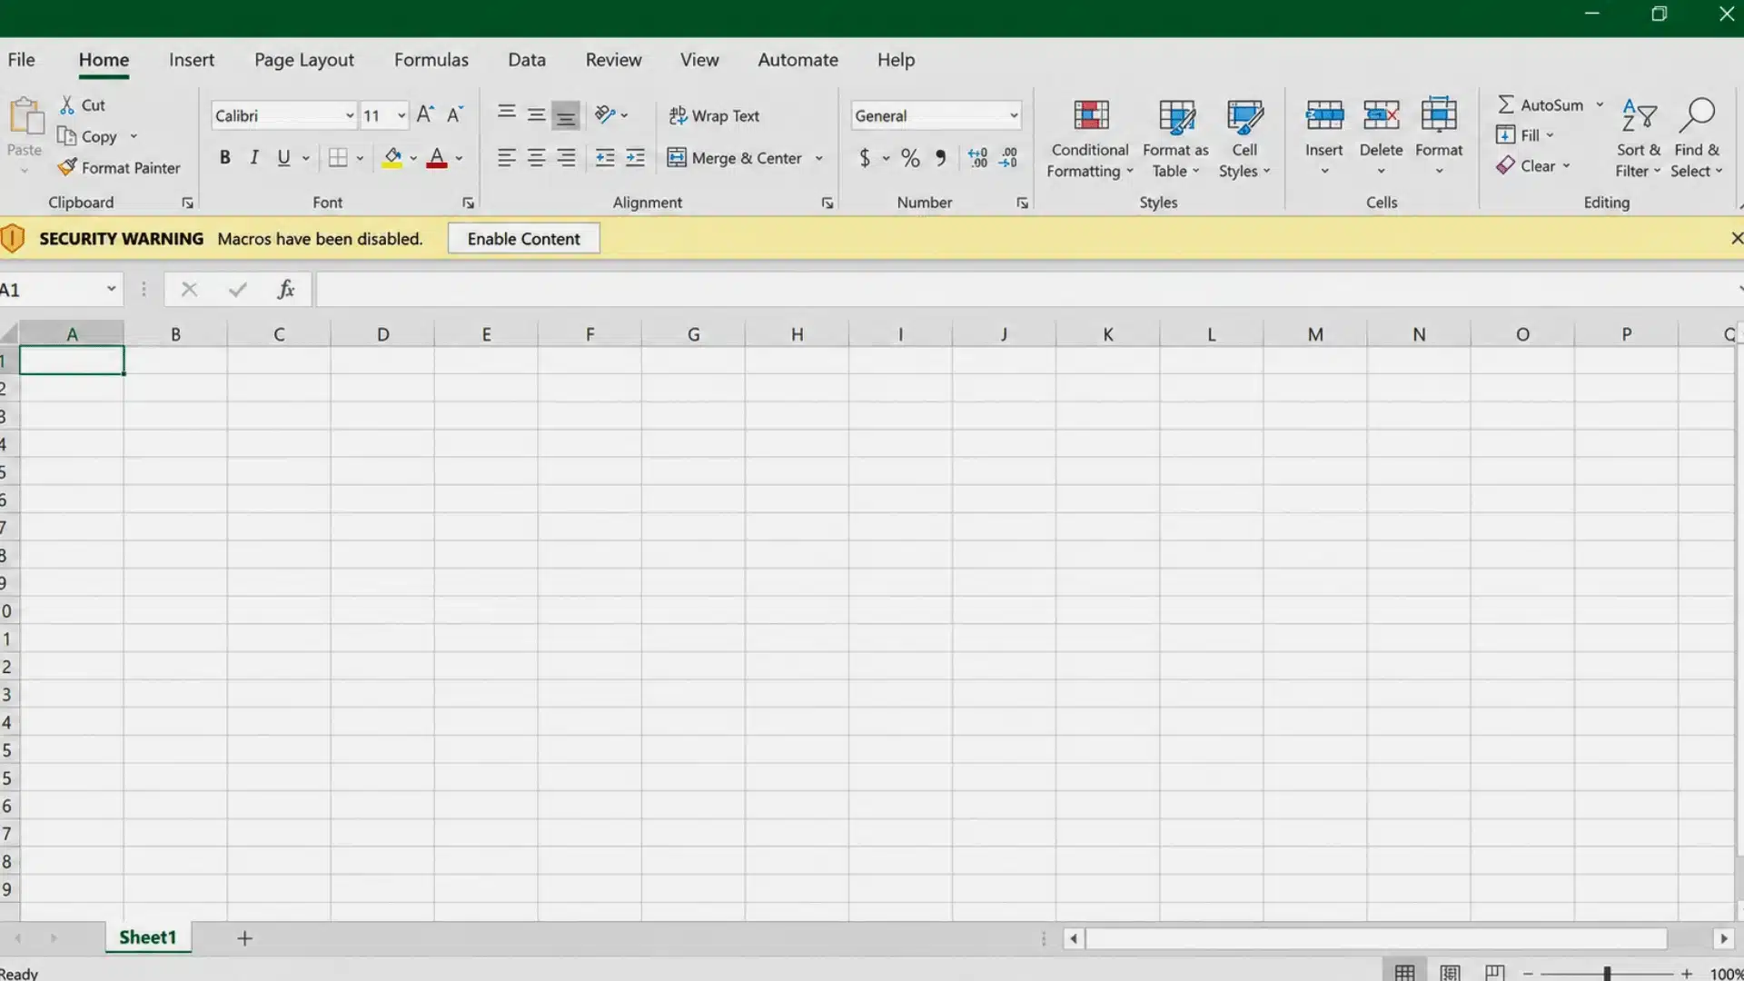
Task: Open the Calibri font name dropdown
Action: click(x=350, y=115)
